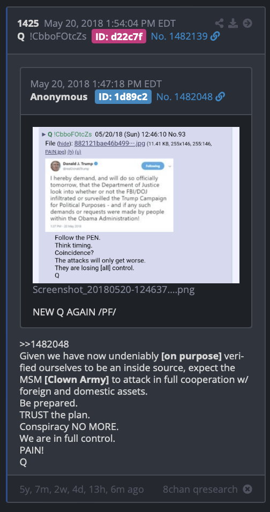The height and width of the screenshot is (512, 270).
Task: Click the download icon for post 1425
Action: [233, 23]
